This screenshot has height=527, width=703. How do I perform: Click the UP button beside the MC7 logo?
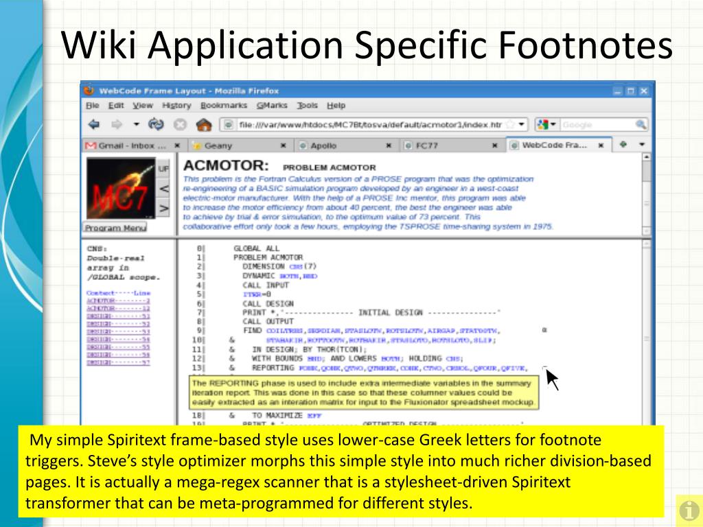163,169
